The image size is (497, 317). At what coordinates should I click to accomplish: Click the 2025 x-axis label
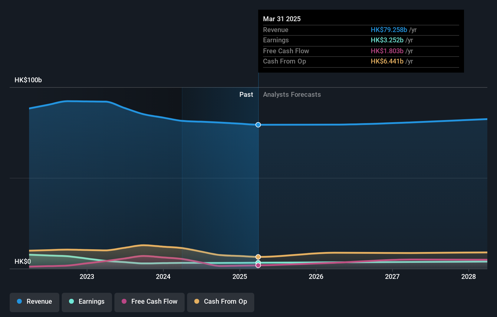pyautogui.click(x=240, y=276)
